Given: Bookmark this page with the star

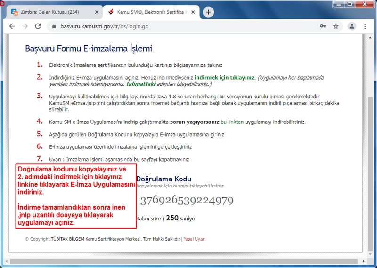Looking at the screenshot, I should point(336,26).
